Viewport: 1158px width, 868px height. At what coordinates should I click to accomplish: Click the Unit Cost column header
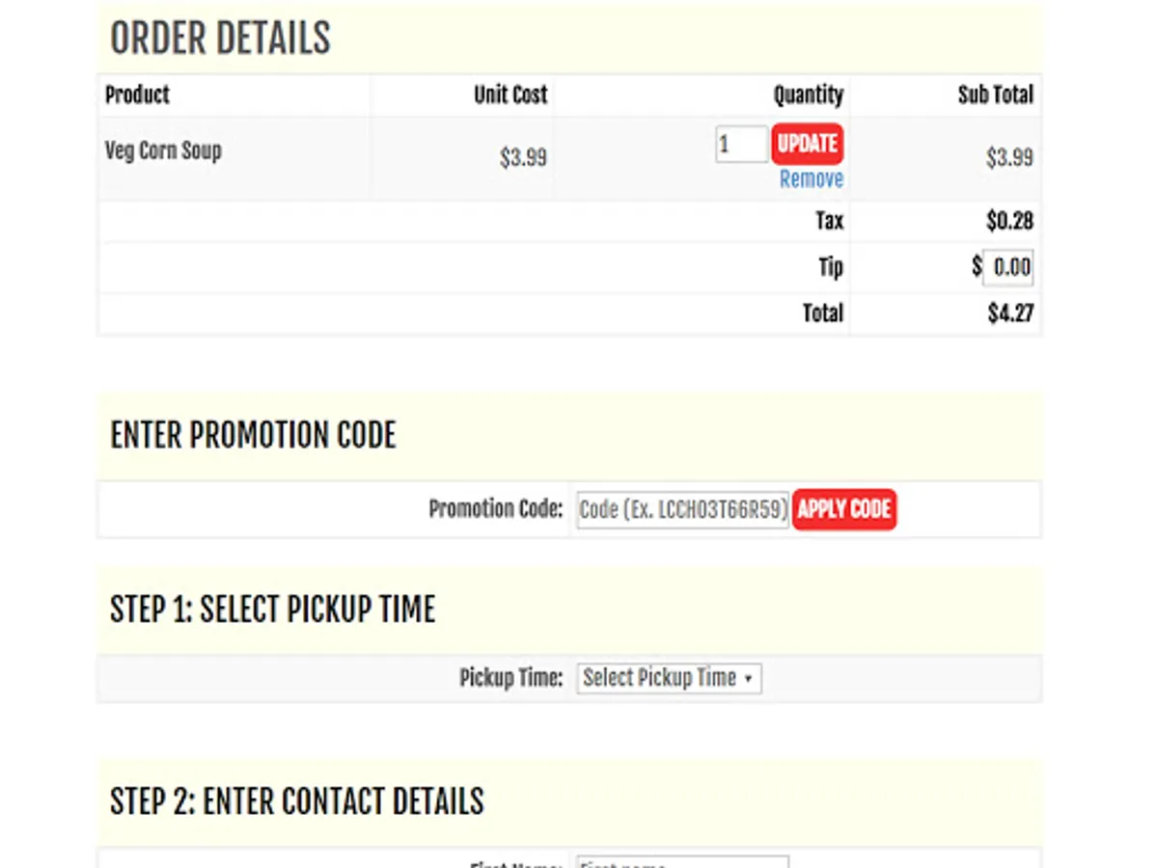(x=510, y=95)
